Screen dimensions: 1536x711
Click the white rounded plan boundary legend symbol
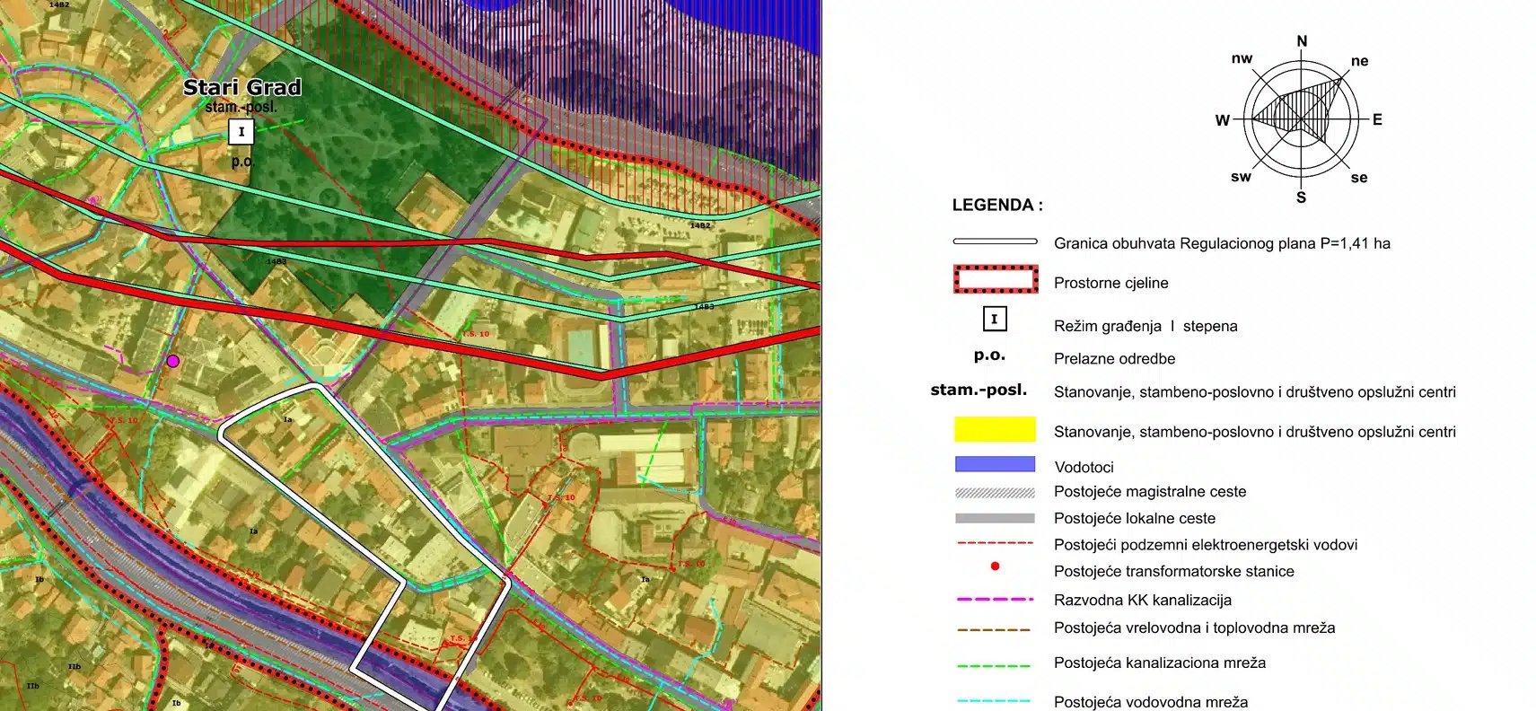pos(995,241)
